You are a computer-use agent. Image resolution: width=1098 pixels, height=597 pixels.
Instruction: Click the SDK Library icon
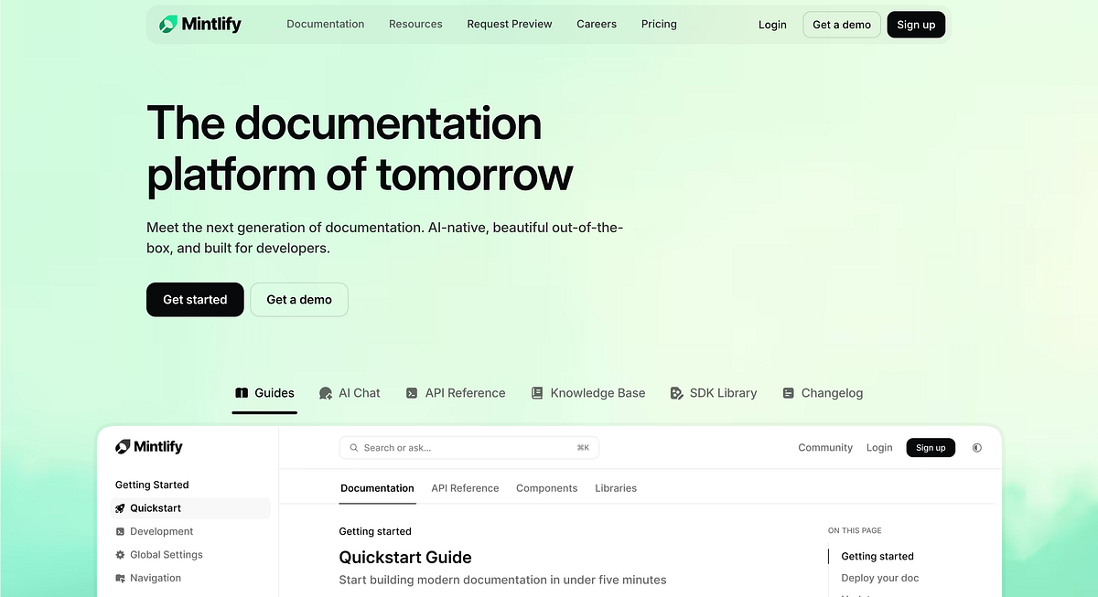pyautogui.click(x=675, y=392)
